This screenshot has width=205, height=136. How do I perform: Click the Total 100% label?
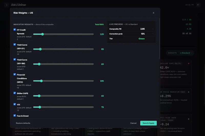click(x=99, y=24)
